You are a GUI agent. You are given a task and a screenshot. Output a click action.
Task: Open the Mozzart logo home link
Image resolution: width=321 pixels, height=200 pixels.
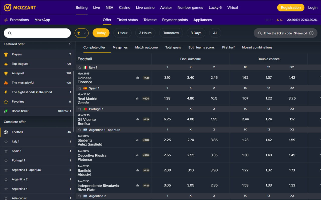tap(20, 7)
